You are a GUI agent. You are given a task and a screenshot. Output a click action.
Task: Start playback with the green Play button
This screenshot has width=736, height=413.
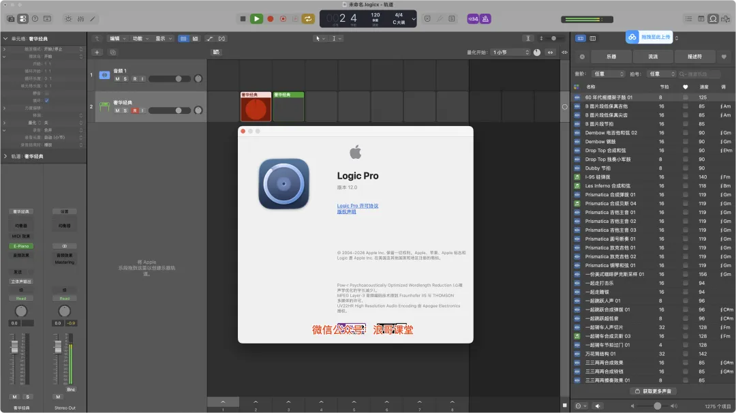coord(256,19)
